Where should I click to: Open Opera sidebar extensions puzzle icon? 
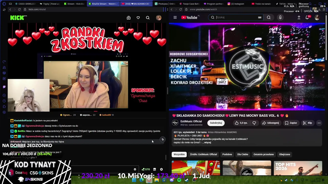pos(4,107)
